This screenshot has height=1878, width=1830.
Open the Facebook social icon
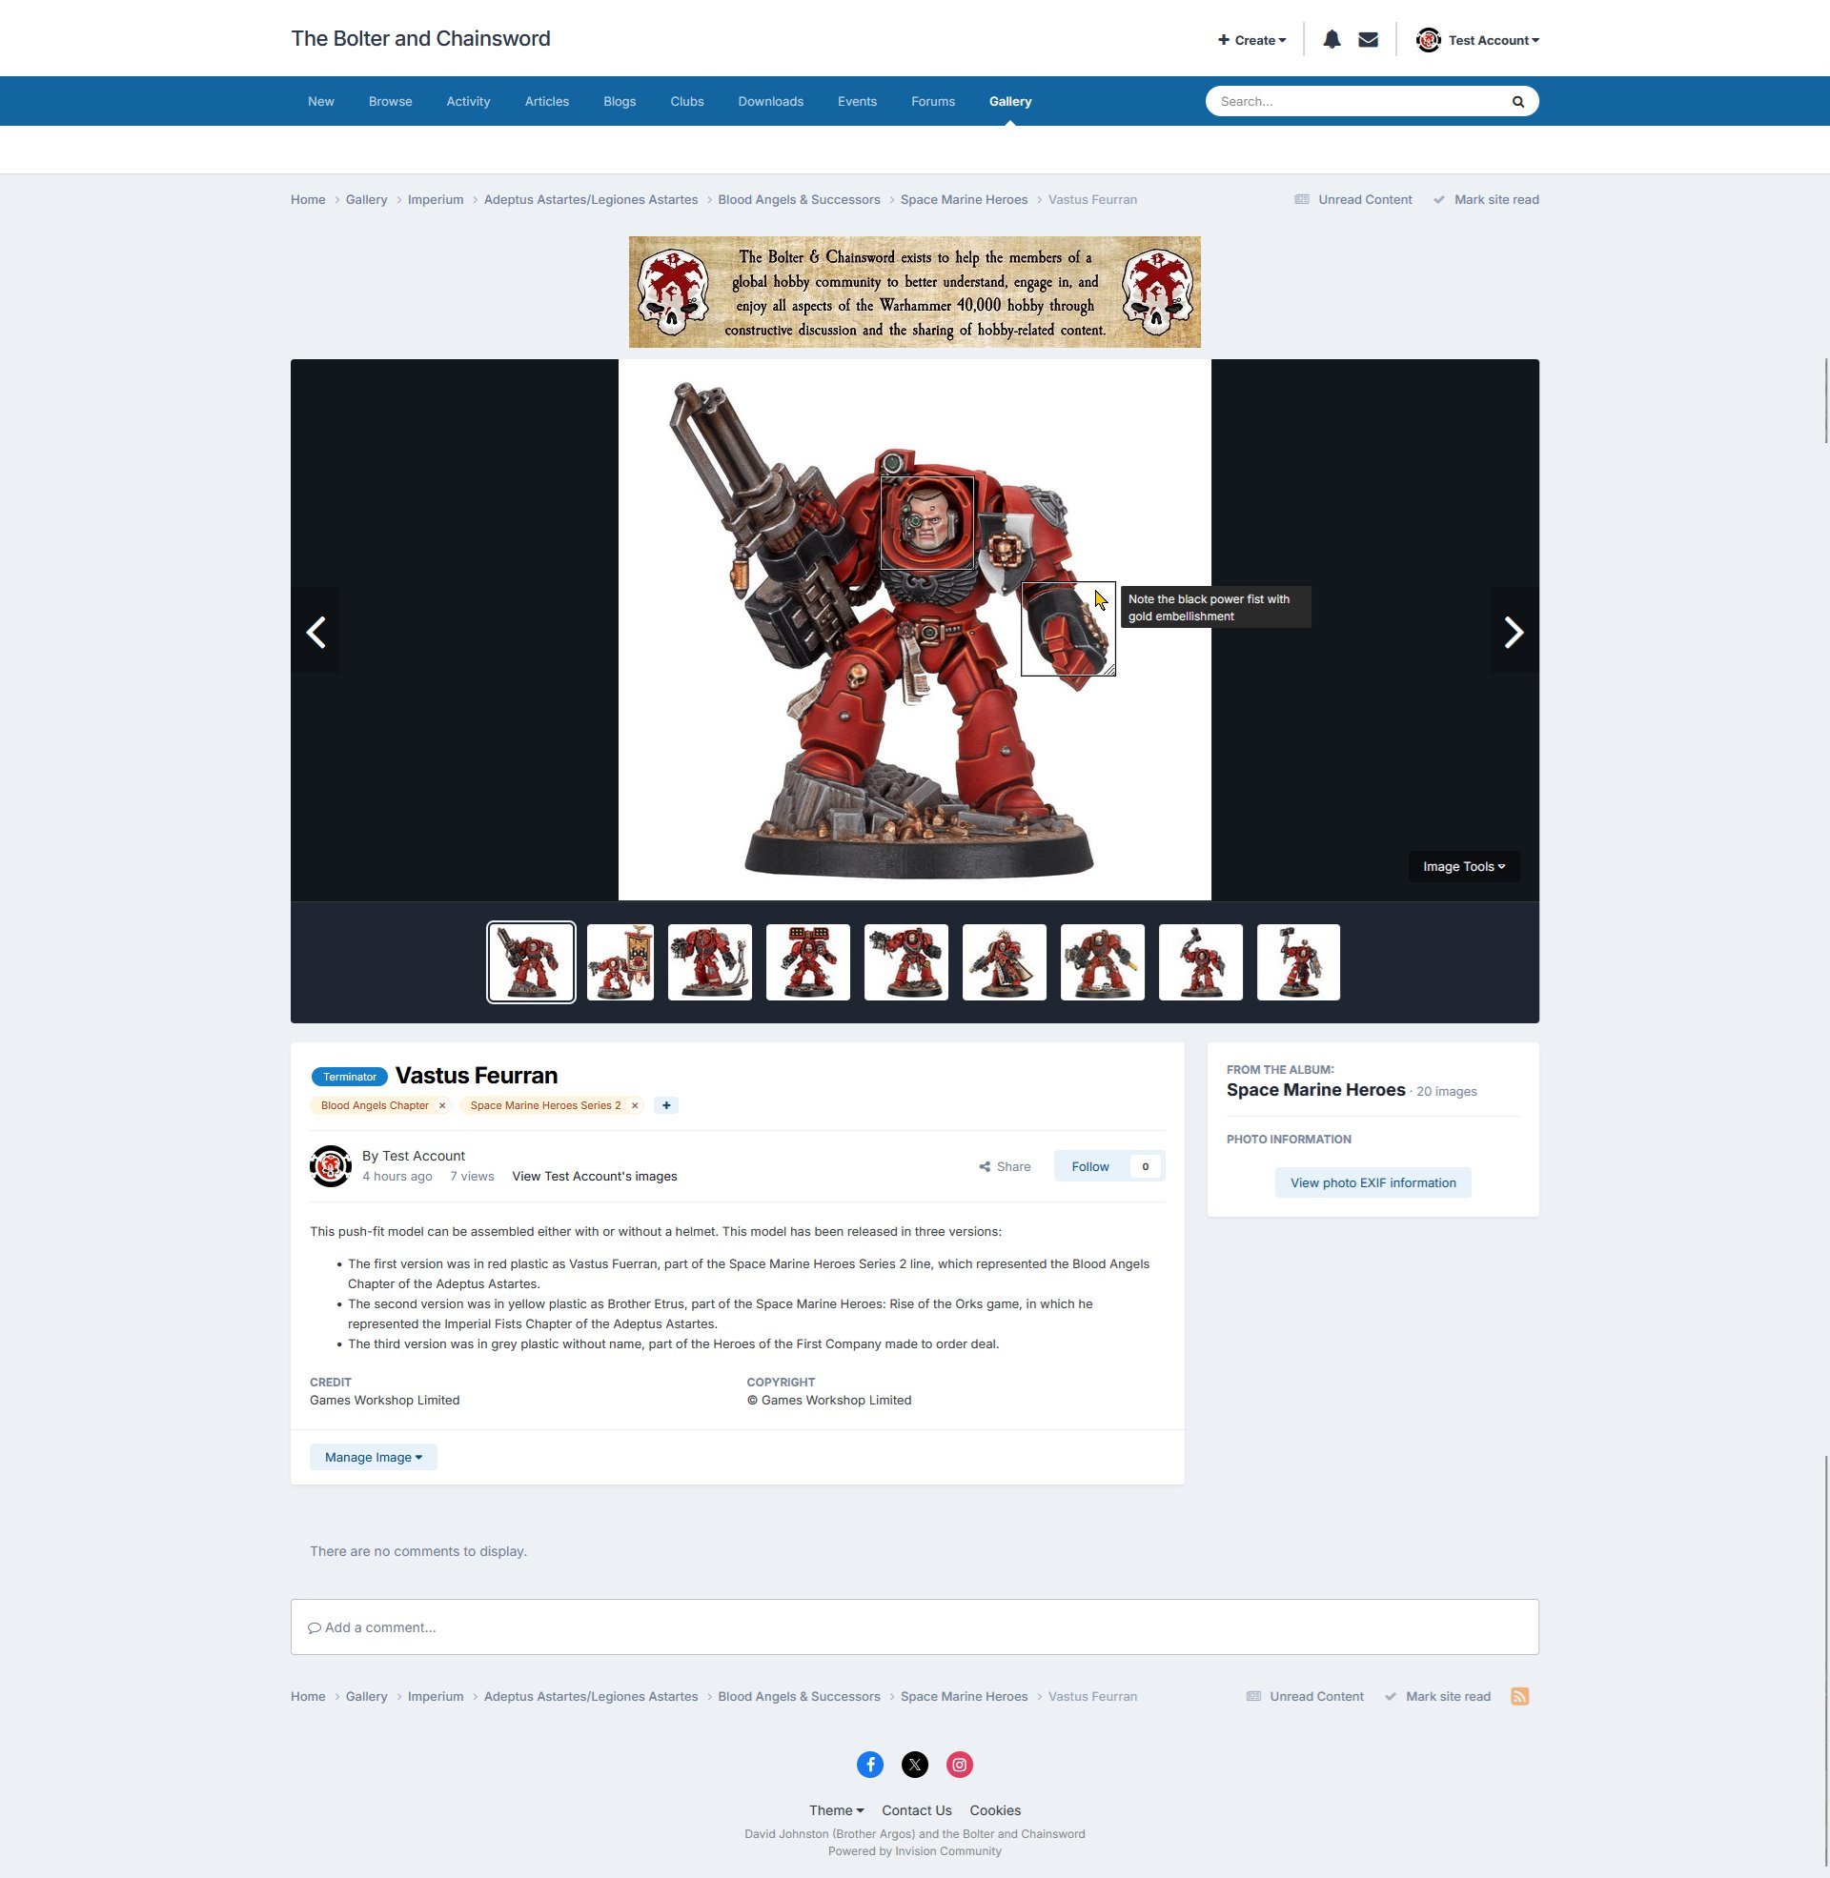click(870, 1765)
